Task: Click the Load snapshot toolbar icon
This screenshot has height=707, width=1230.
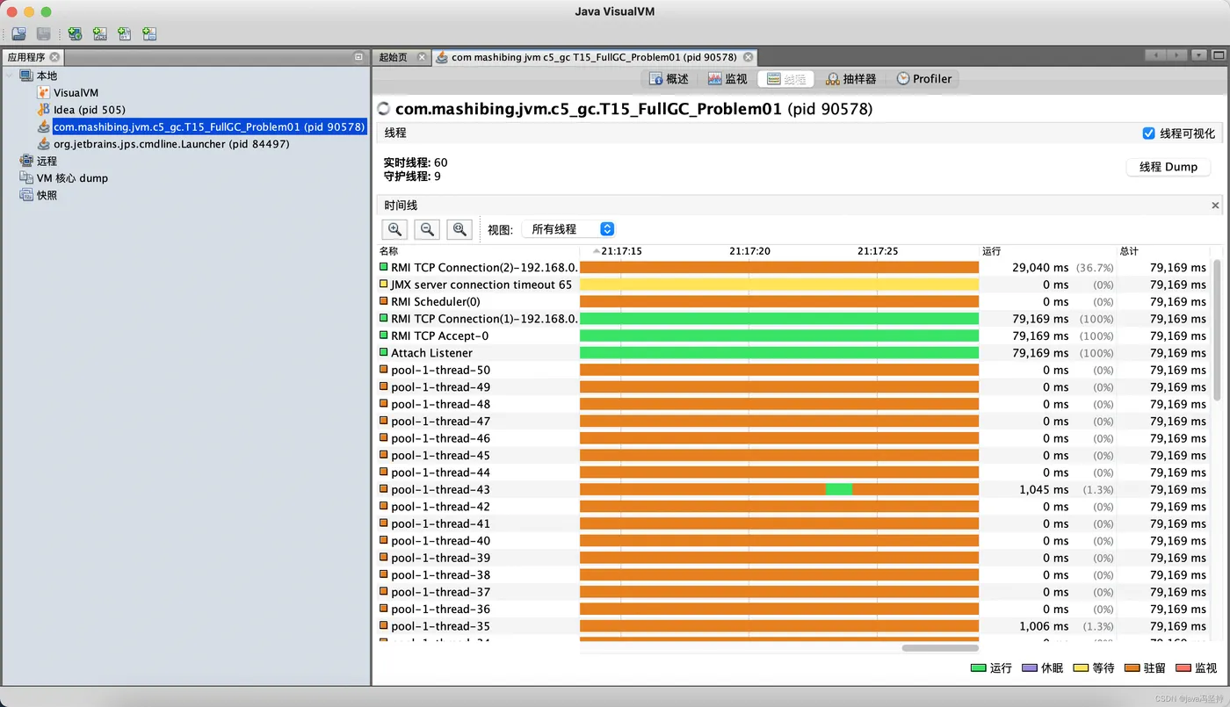Action: 18,33
